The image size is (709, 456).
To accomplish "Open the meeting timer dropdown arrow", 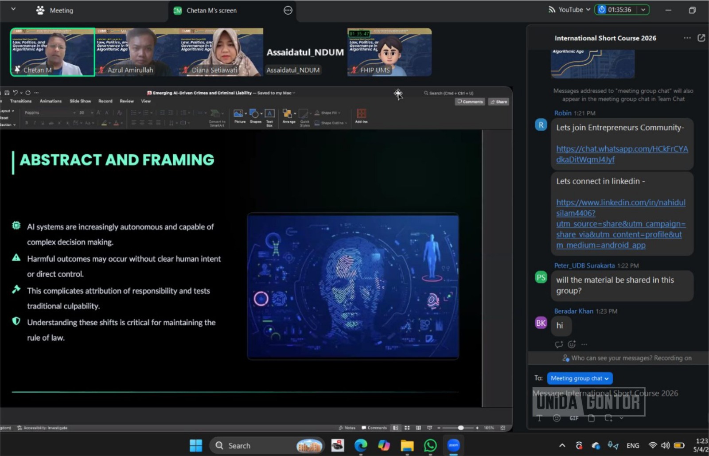I will tap(643, 10).
